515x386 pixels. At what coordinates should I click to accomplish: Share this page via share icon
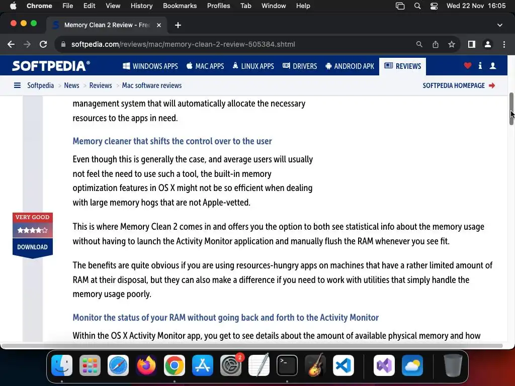436,44
